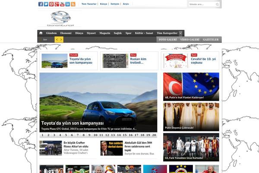
Task: Open En büyük Crafter filosu Altur'un oldu
Action: (x=76, y=144)
